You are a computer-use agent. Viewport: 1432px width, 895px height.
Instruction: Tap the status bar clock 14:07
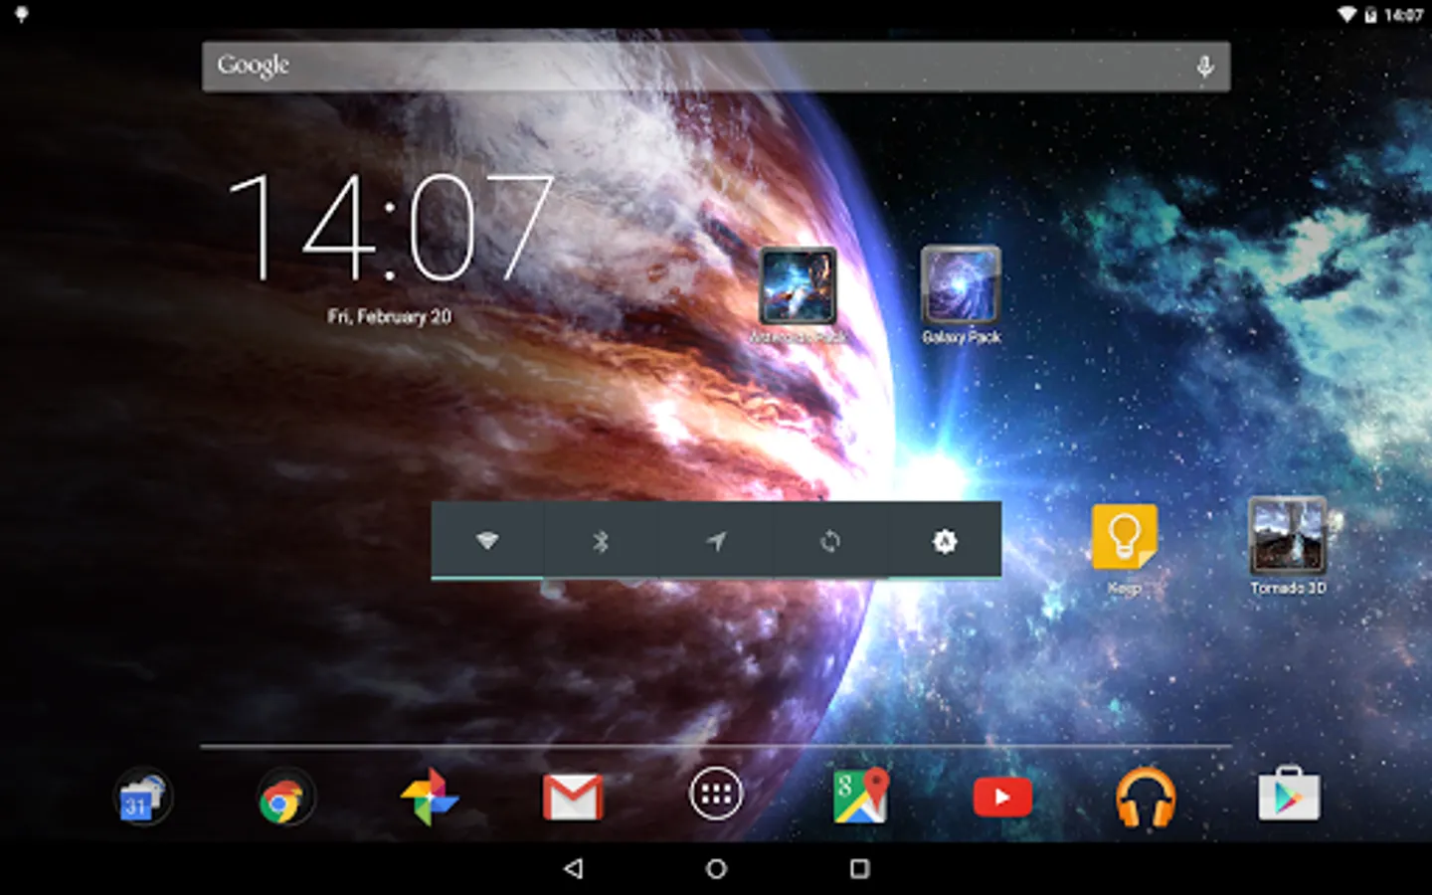tap(1403, 14)
